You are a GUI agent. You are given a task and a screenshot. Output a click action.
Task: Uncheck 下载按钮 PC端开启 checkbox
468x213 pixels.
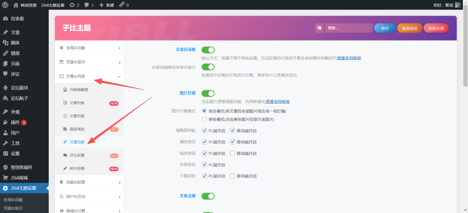(204, 176)
